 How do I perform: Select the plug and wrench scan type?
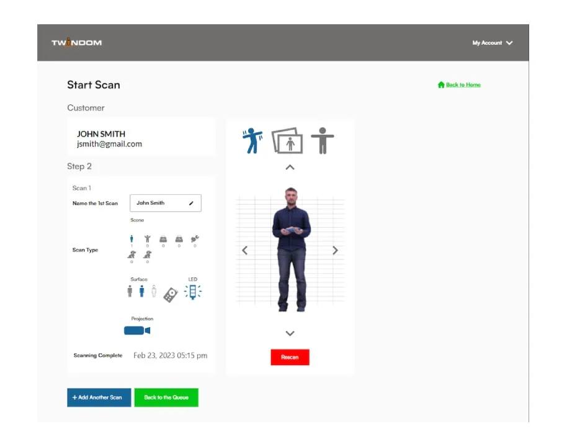195,239
